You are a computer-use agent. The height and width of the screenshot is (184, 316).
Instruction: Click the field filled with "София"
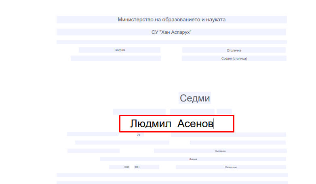point(120,50)
